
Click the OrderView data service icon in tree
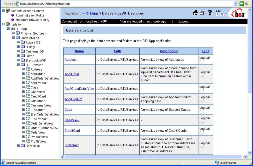tap(28, 132)
